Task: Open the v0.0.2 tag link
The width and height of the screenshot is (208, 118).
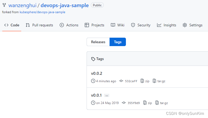Action: [97, 73]
